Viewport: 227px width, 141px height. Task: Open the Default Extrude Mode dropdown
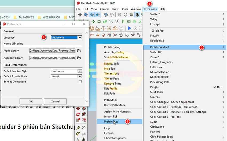66,76
